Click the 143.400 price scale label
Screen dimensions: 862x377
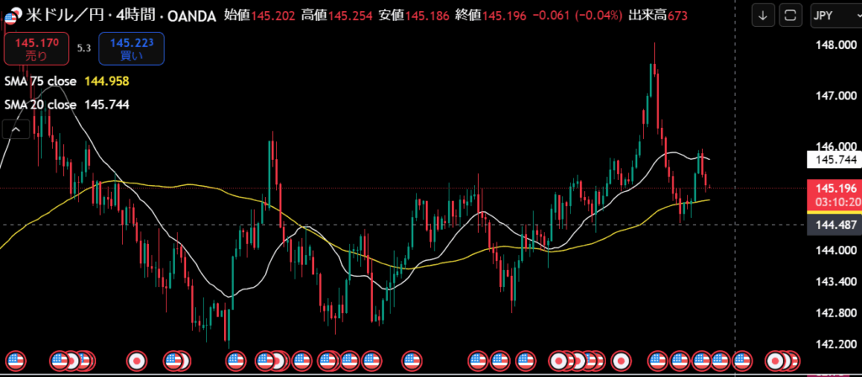point(834,282)
